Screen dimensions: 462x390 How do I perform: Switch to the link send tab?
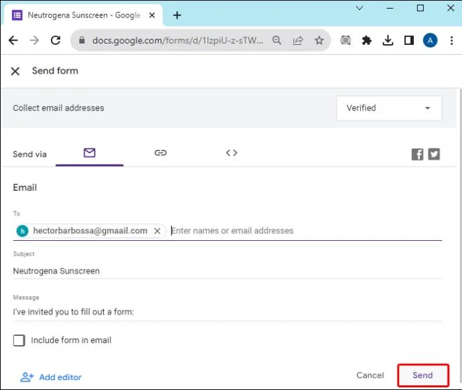161,153
